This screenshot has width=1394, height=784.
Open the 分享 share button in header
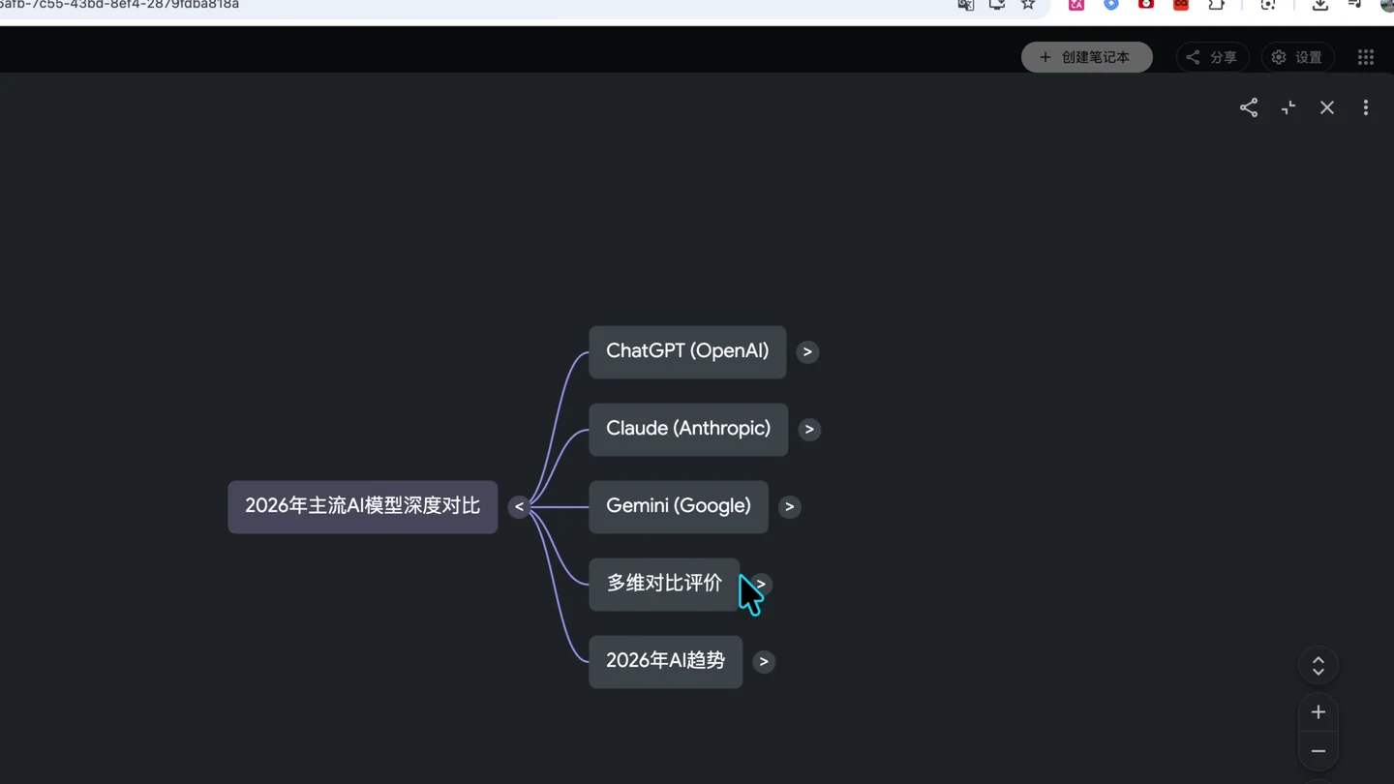(x=1212, y=57)
